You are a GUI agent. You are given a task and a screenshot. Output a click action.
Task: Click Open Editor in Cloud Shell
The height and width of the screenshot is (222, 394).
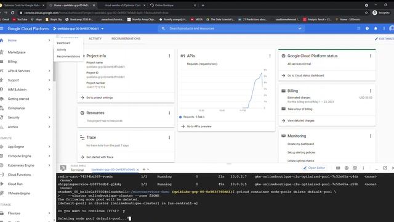[x=314, y=168]
